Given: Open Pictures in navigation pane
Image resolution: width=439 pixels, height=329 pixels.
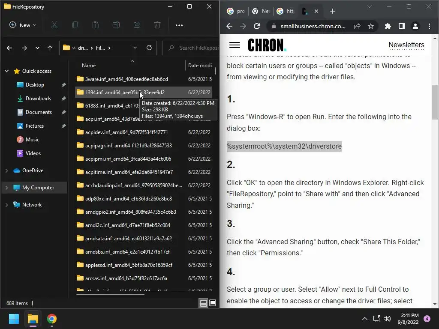Looking at the screenshot, I should click(x=35, y=126).
